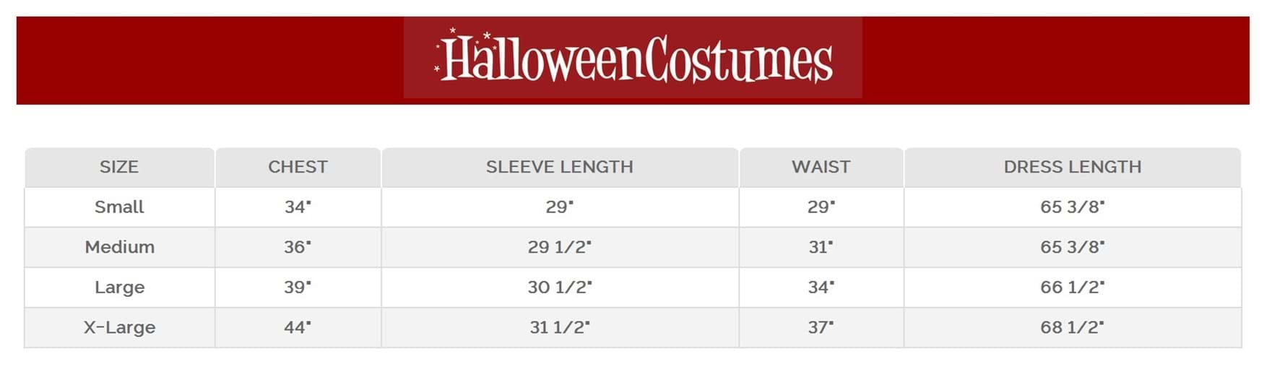Click the WAIST column header
Image resolution: width=1264 pixels, height=372 pixels.
(821, 167)
